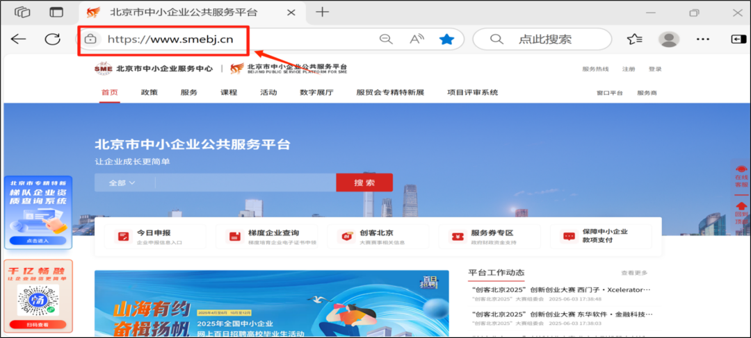
Task: Click the address bar URL text
Action: 170,39
